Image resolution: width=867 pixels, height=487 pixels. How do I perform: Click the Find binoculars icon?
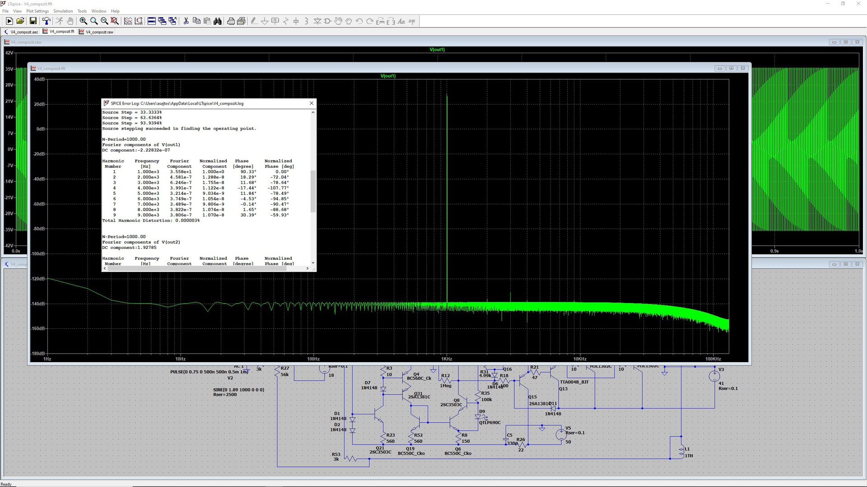[x=218, y=21]
